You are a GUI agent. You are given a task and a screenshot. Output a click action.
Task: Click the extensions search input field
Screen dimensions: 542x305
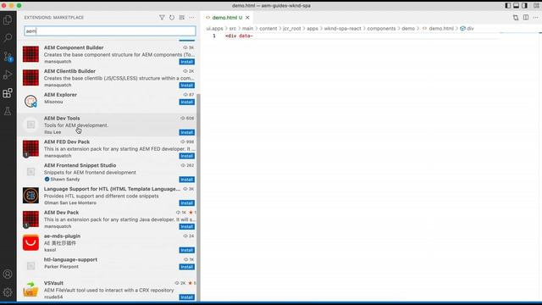coord(110,31)
